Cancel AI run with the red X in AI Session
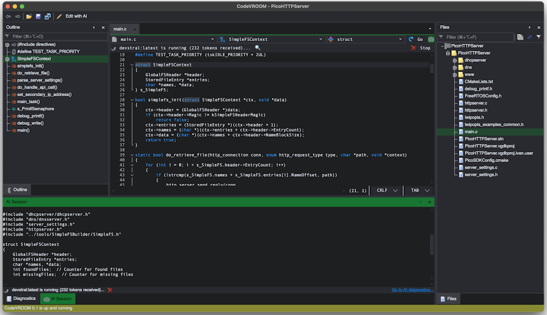Screen dimensions: 547x315 click(110, 290)
